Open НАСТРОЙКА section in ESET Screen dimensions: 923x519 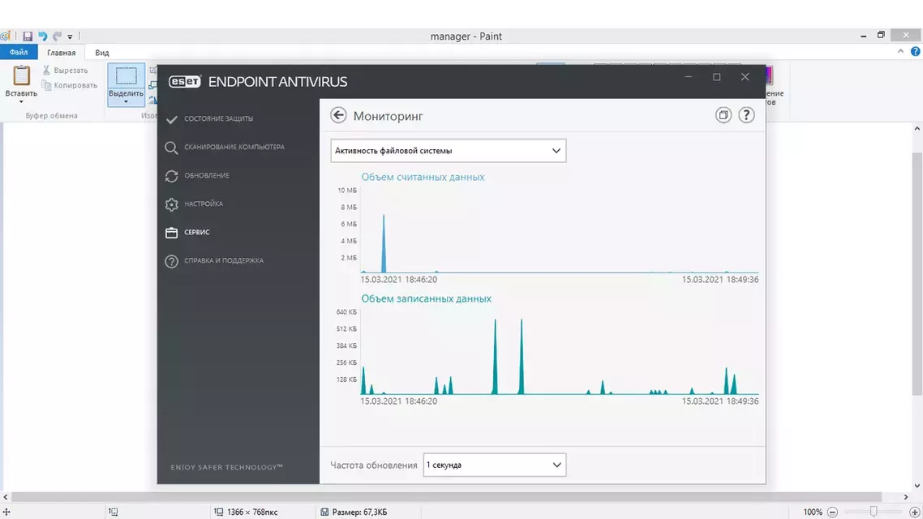coord(204,204)
